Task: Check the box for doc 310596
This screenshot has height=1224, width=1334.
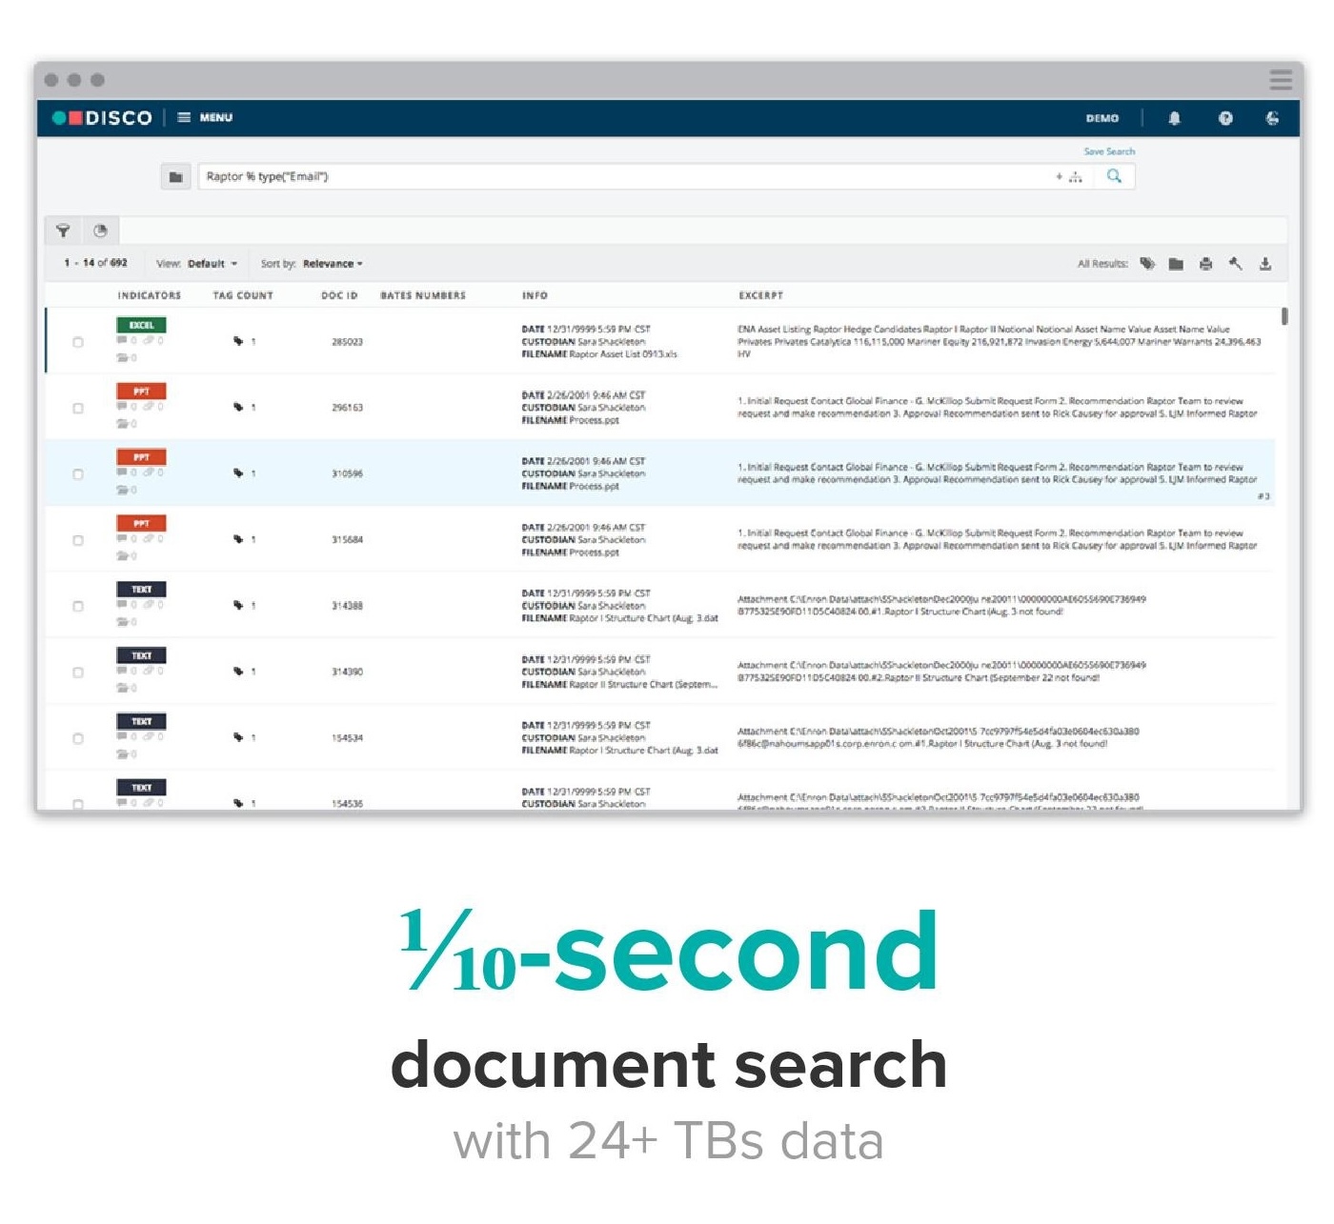Action: pyautogui.click(x=78, y=473)
